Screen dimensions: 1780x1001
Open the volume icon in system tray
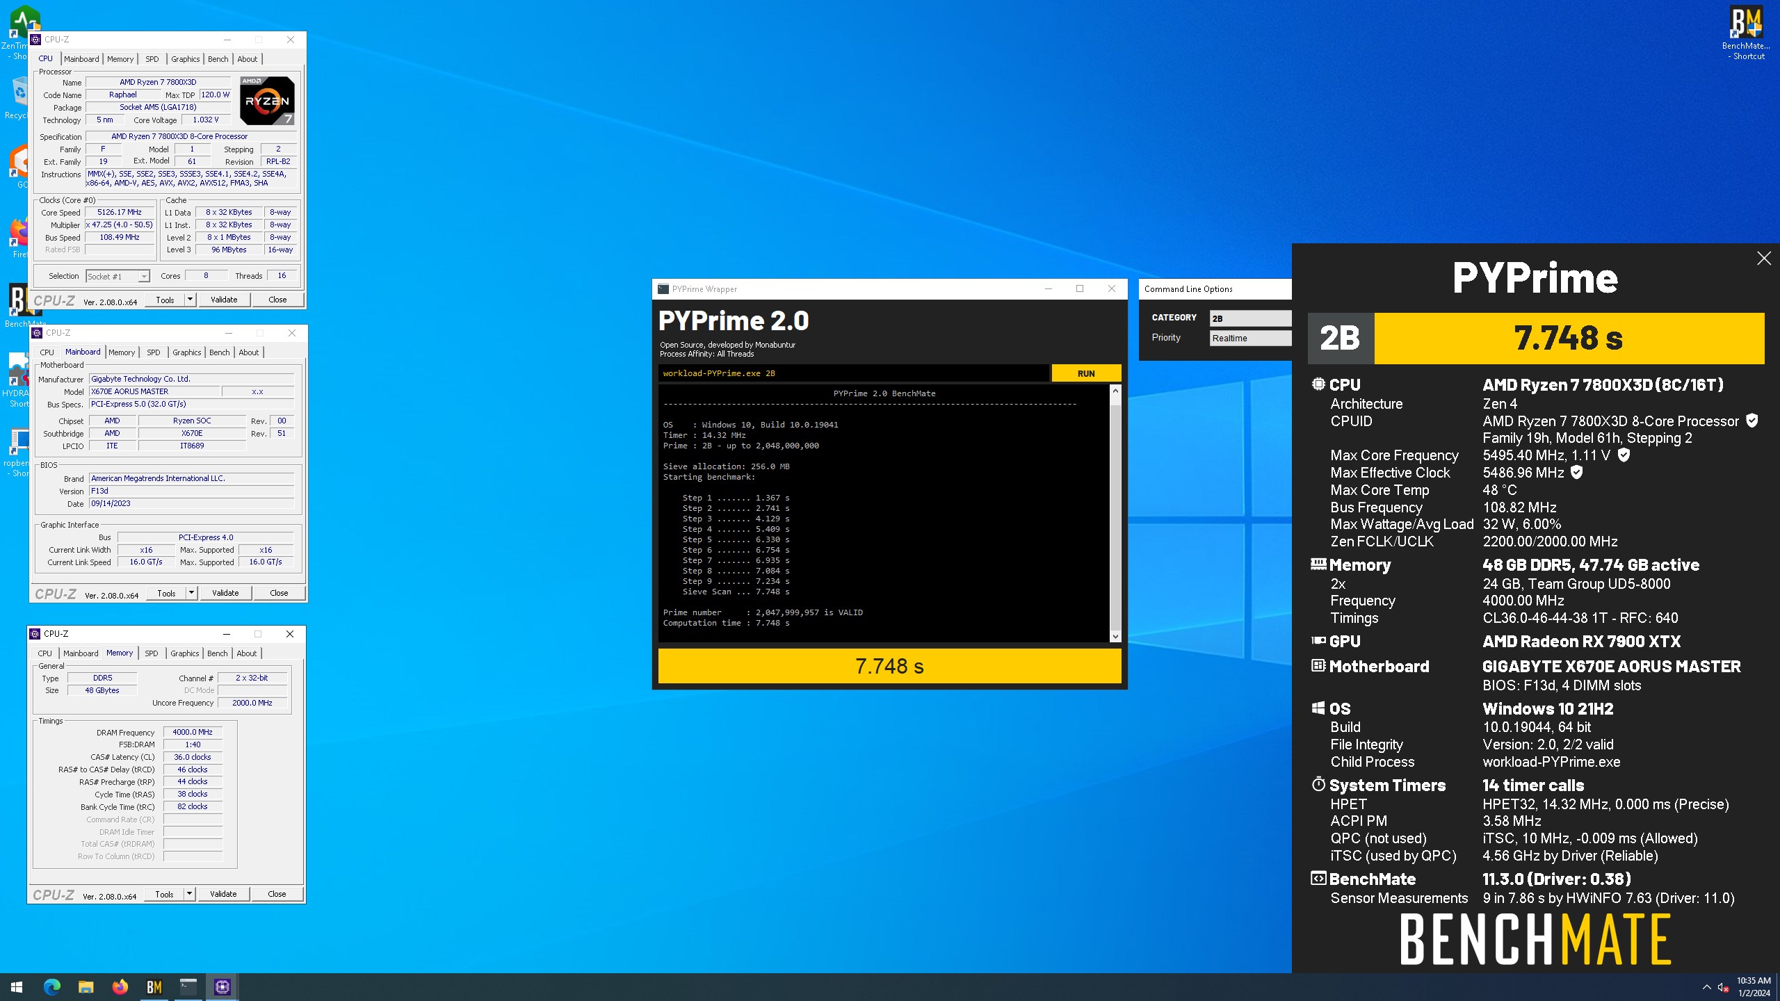[x=1723, y=987]
